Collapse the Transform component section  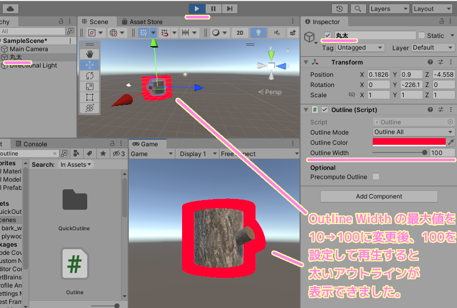pyautogui.click(x=306, y=62)
